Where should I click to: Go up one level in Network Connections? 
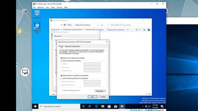pyautogui.click(x=61, y=25)
